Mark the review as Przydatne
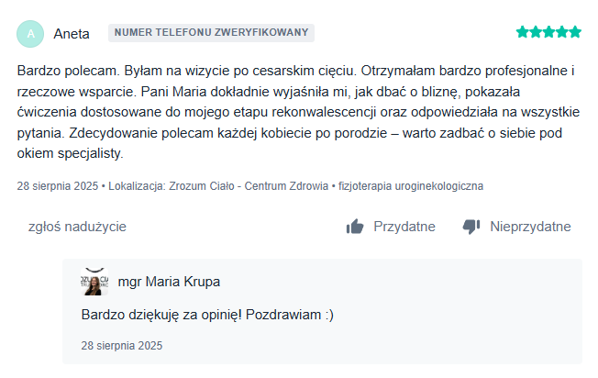Screen dimensions: 598x378 [x=404, y=227]
